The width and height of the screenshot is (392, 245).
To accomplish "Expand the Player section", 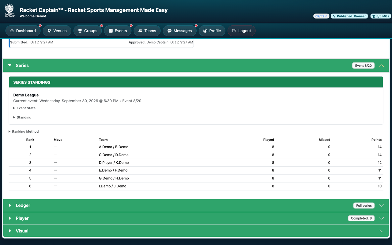I will 196,218.
